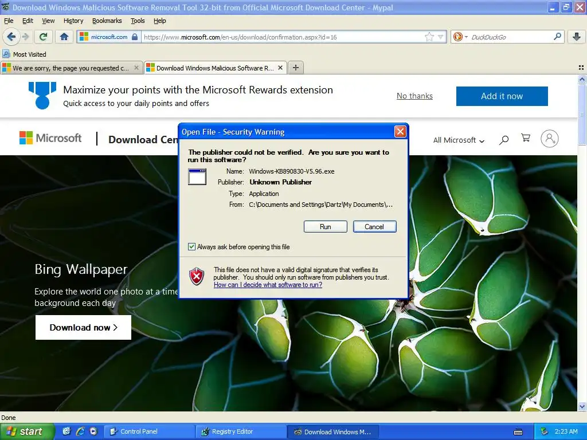Click the on-screen keyboard tray icon
The height and width of the screenshot is (440, 587).
tap(518, 432)
